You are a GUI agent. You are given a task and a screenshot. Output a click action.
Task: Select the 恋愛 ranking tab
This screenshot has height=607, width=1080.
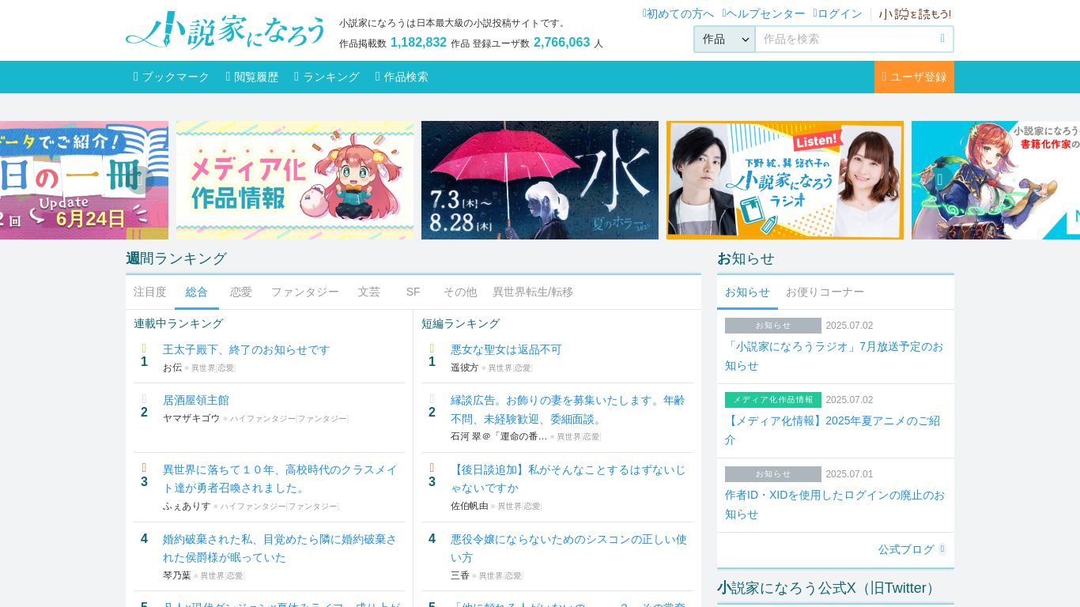[241, 292]
